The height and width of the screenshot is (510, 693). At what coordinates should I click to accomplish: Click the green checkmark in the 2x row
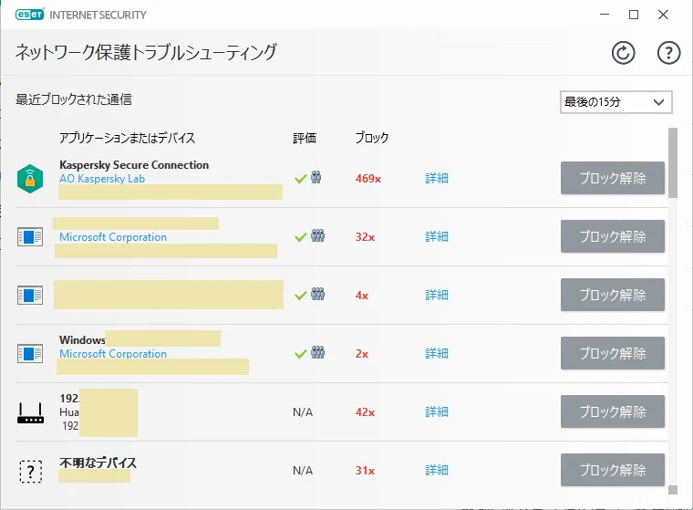301,354
